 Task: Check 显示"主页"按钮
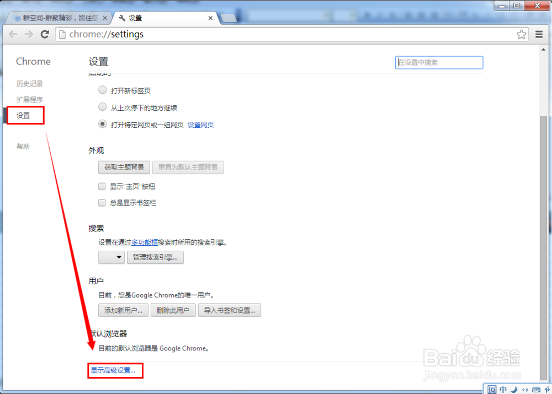tap(102, 186)
